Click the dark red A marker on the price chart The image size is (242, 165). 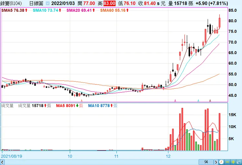tap(210, 101)
